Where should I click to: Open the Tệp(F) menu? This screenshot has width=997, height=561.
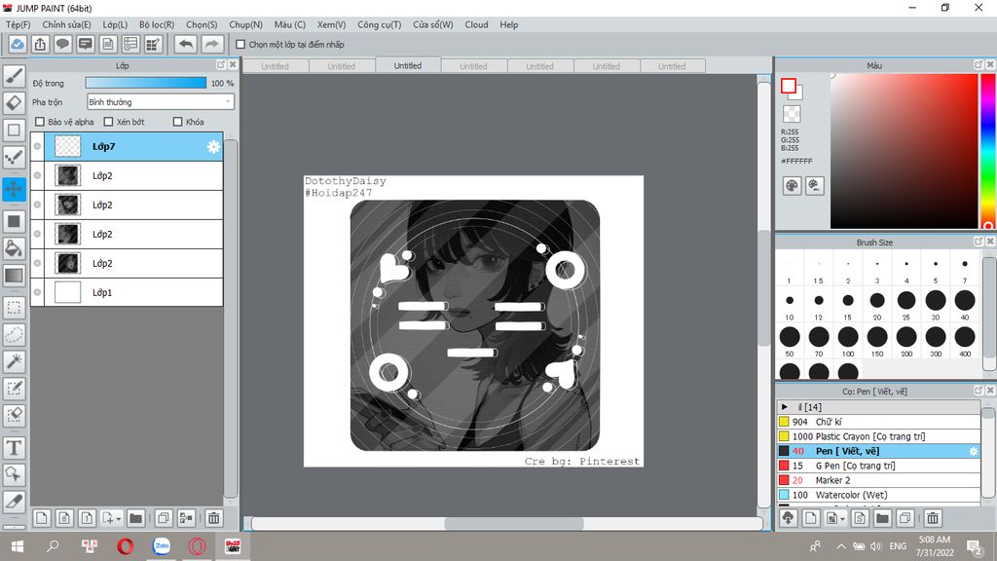click(18, 24)
